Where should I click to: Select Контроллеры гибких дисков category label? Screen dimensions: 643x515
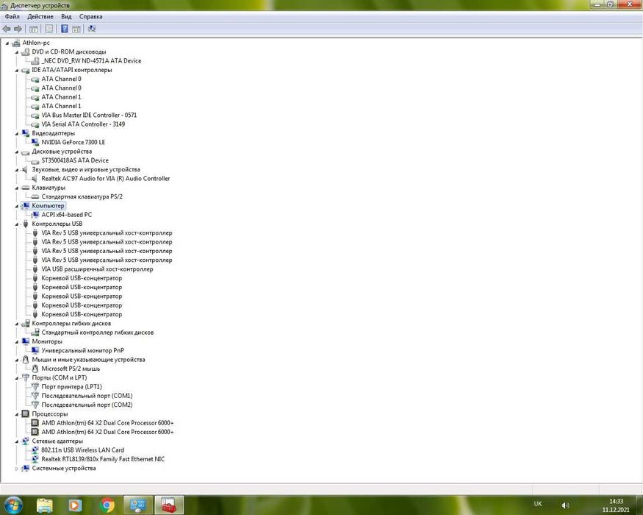point(71,324)
